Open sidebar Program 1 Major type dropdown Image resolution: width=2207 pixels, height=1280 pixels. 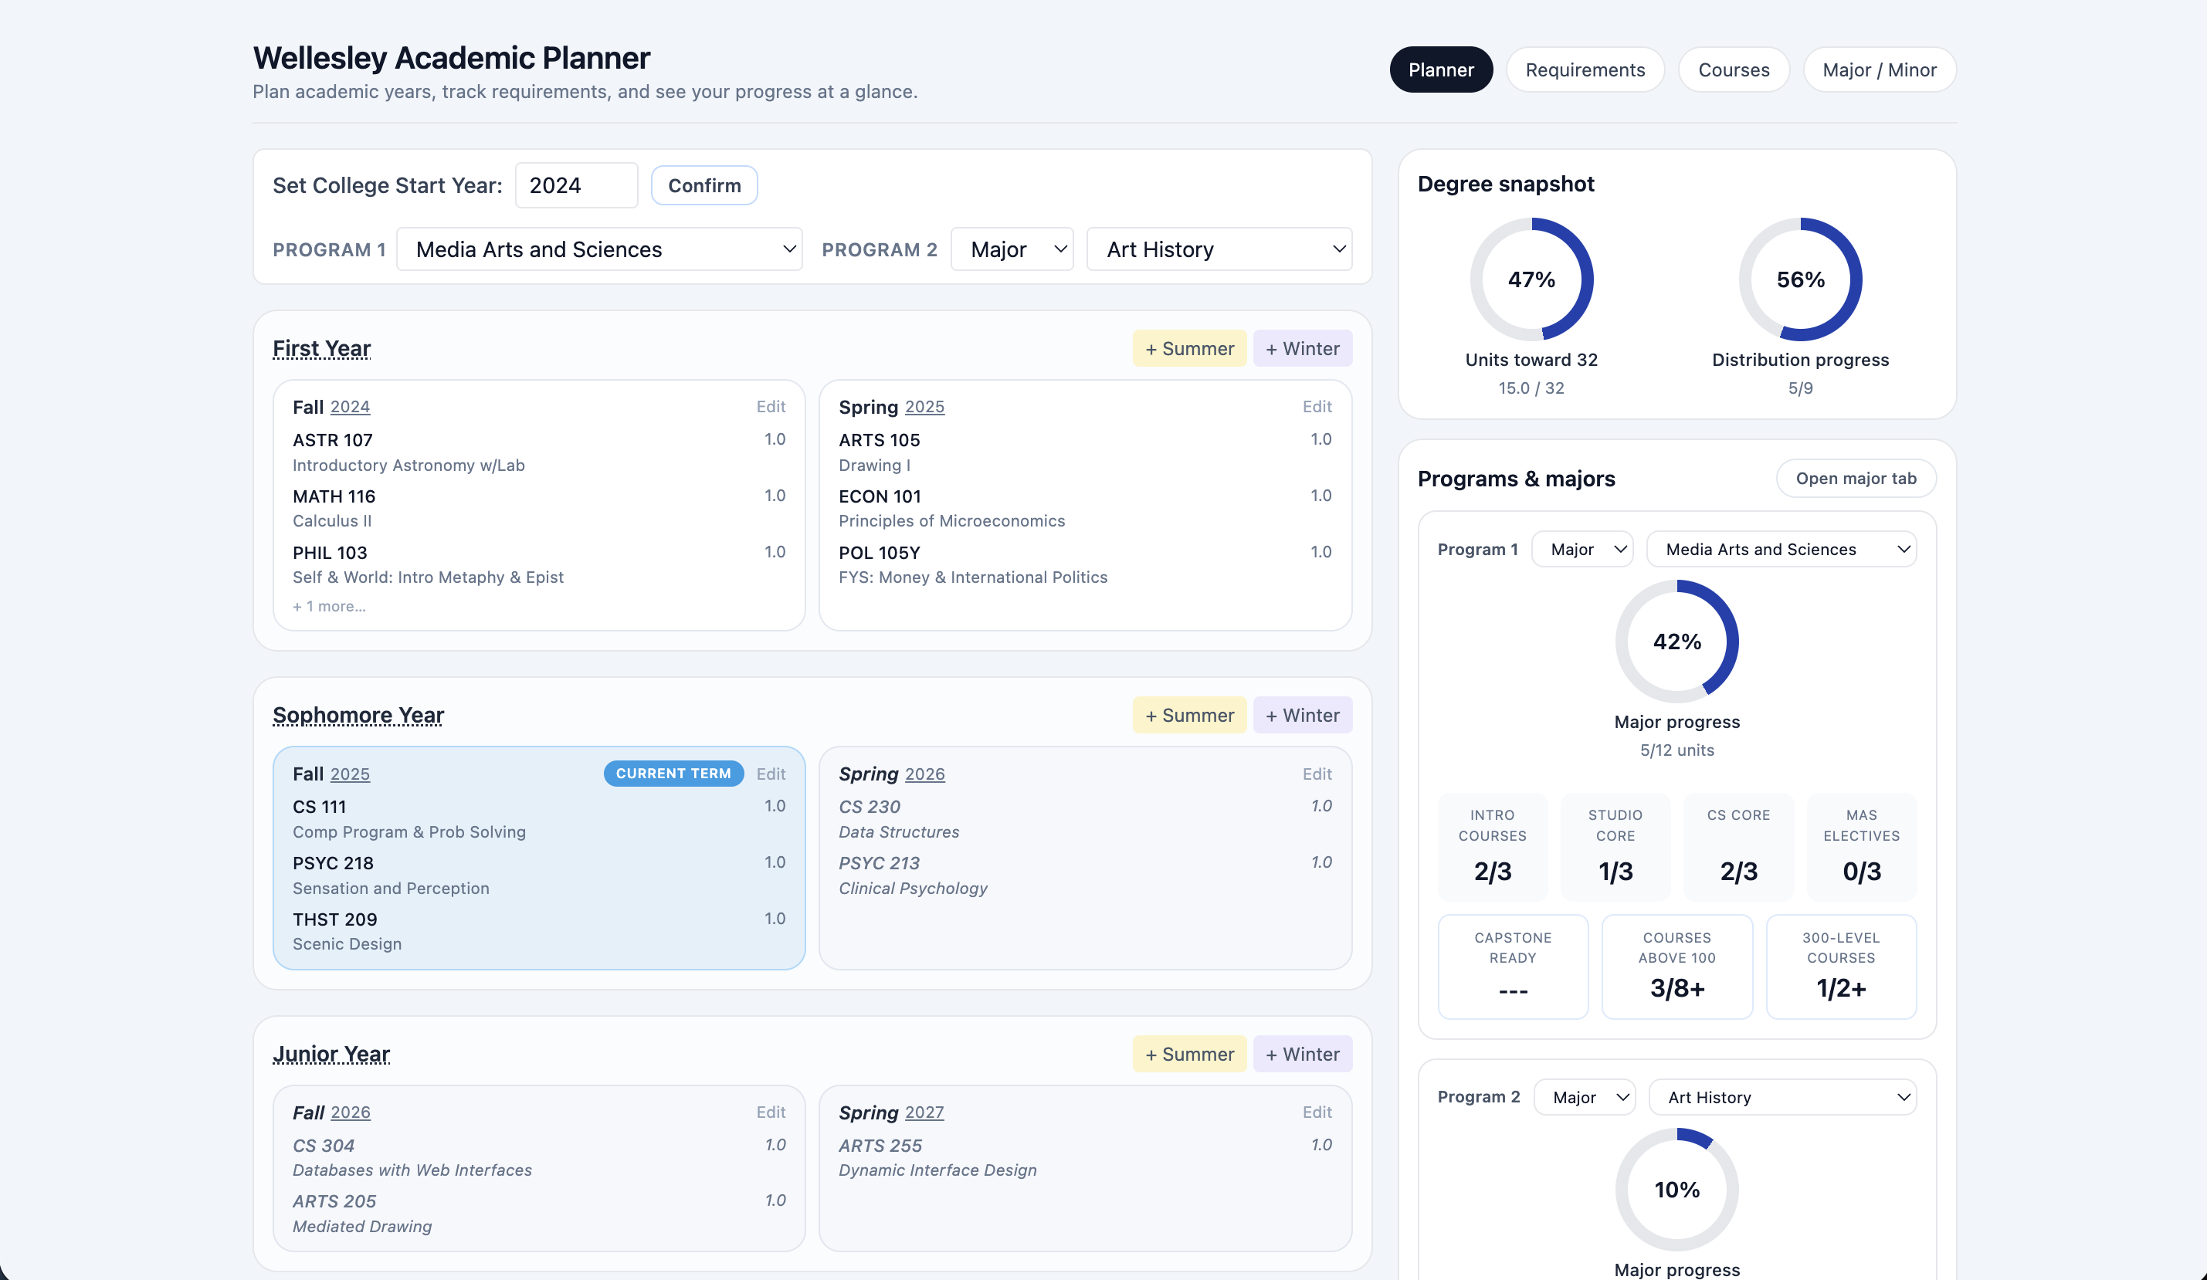pos(1582,550)
